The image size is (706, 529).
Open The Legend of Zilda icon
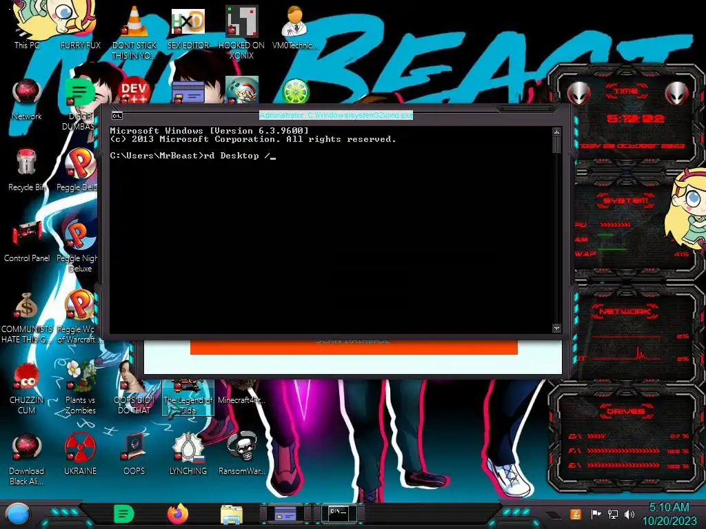click(188, 397)
